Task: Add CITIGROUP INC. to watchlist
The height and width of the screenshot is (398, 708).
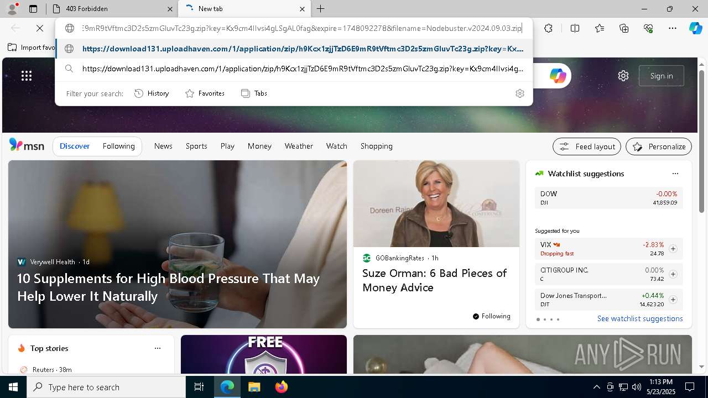Action: [673, 274]
